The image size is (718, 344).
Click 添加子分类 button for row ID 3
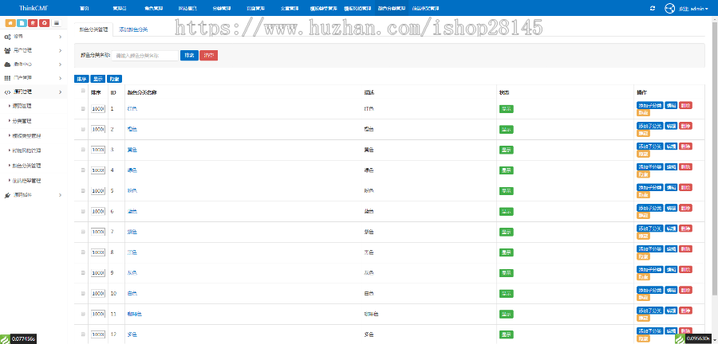coord(649,147)
